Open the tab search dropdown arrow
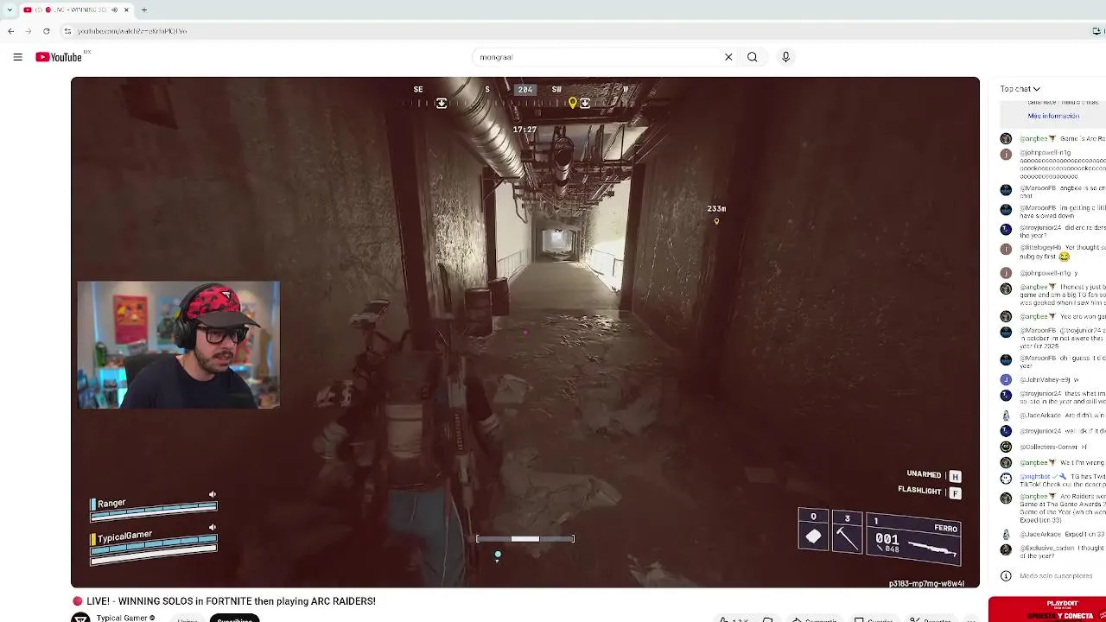The image size is (1106, 622). [9, 10]
